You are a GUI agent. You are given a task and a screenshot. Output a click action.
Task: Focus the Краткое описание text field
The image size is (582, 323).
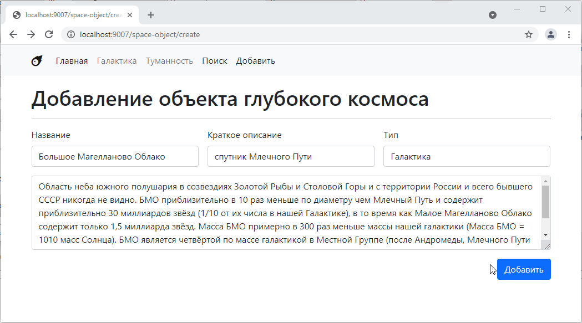pyautogui.click(x=291, y=156)
